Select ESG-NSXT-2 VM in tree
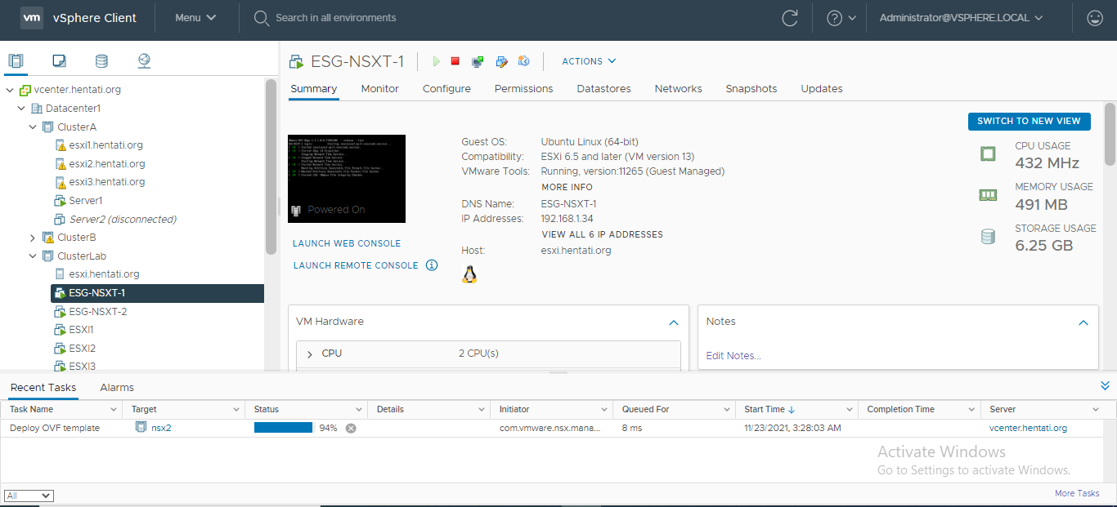This screenshot has width=1117, height=507. [x=97, y=312]
